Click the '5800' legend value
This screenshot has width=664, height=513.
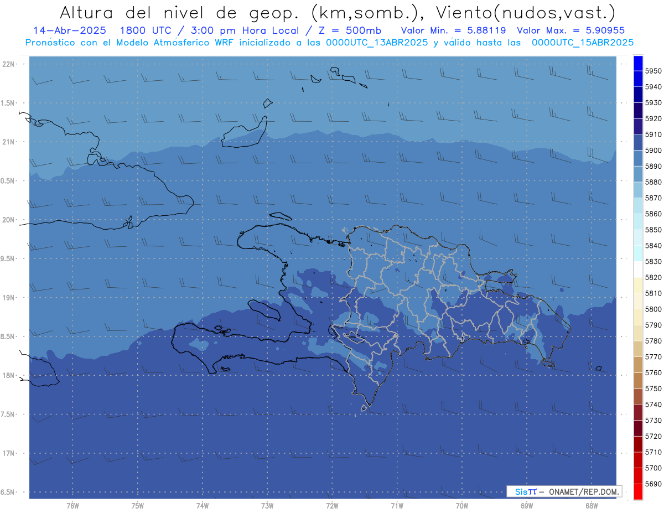653,309
